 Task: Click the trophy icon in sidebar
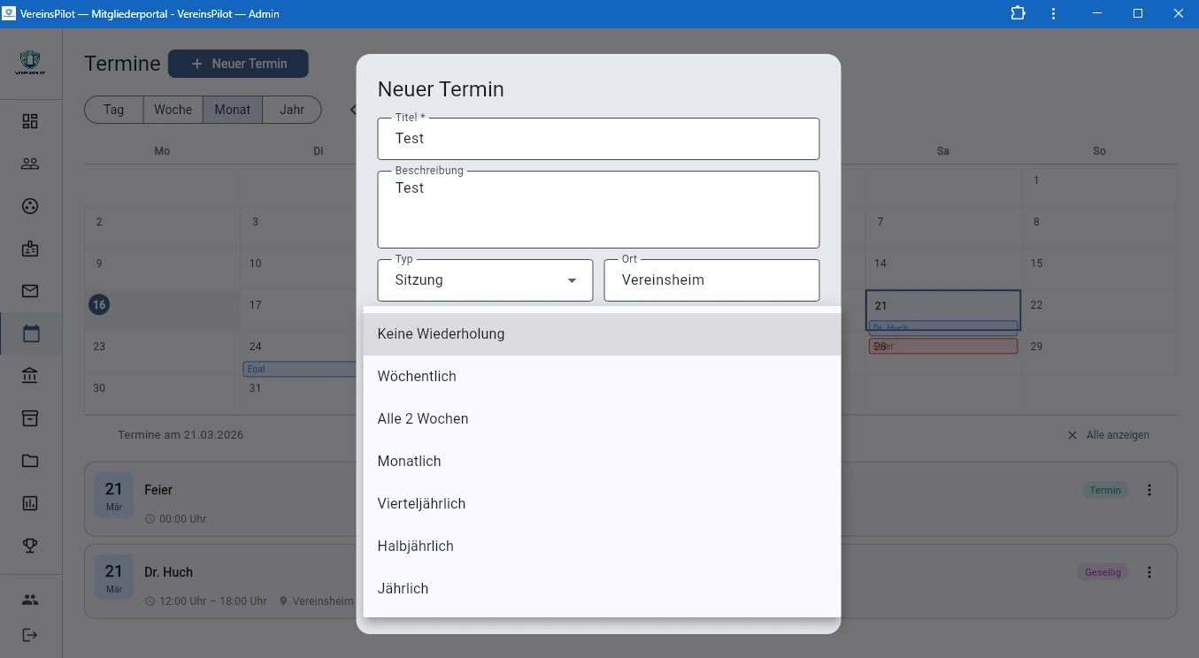click(x=30, y=546)
